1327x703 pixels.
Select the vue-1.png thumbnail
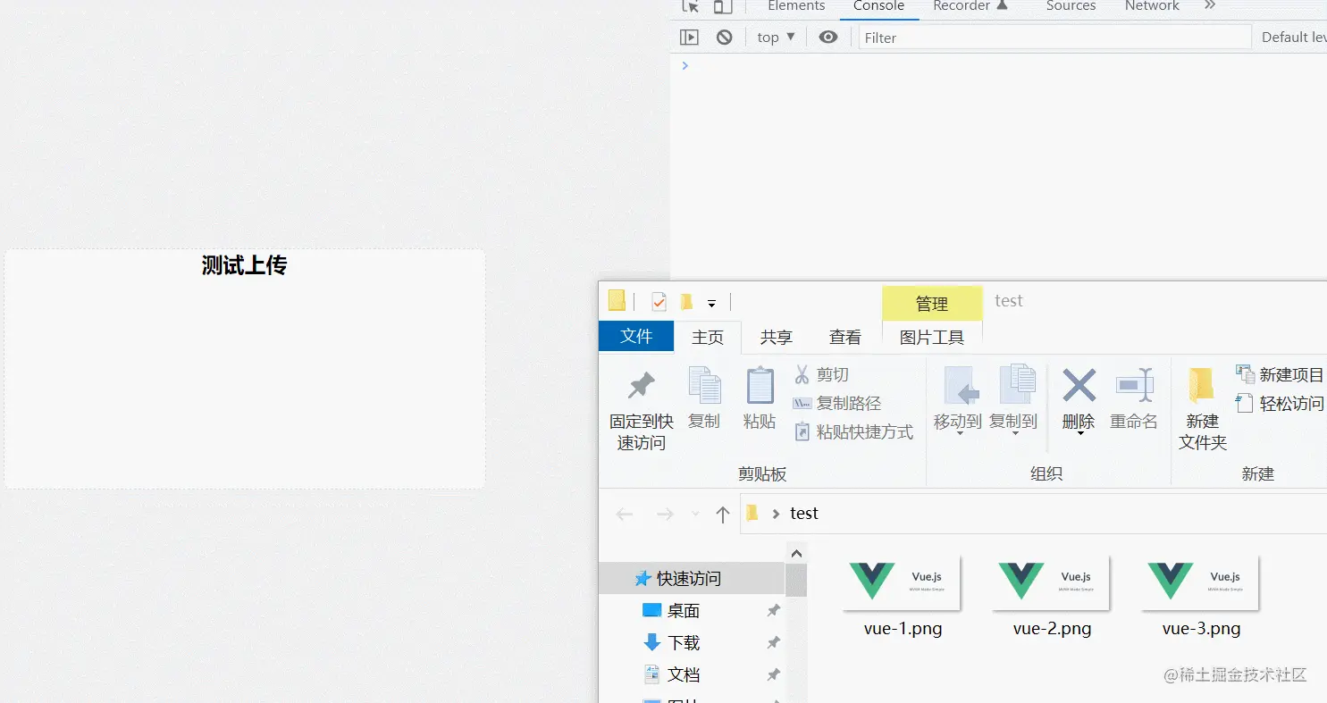pos(902,583)
